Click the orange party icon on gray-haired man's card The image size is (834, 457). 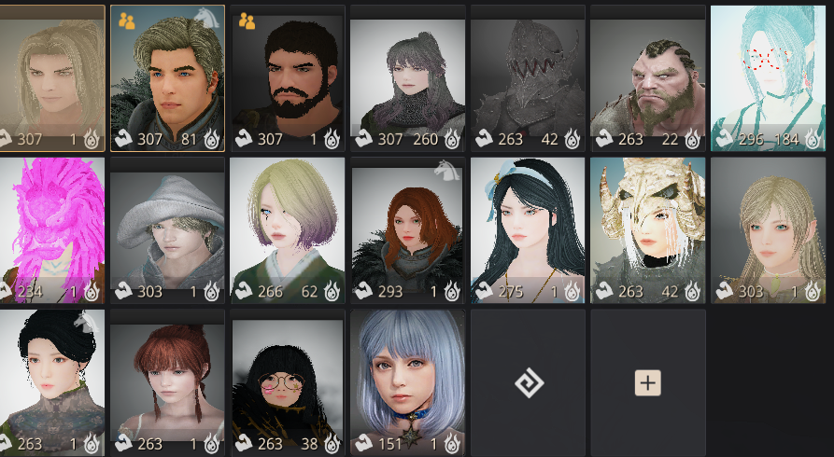(126, 21)
